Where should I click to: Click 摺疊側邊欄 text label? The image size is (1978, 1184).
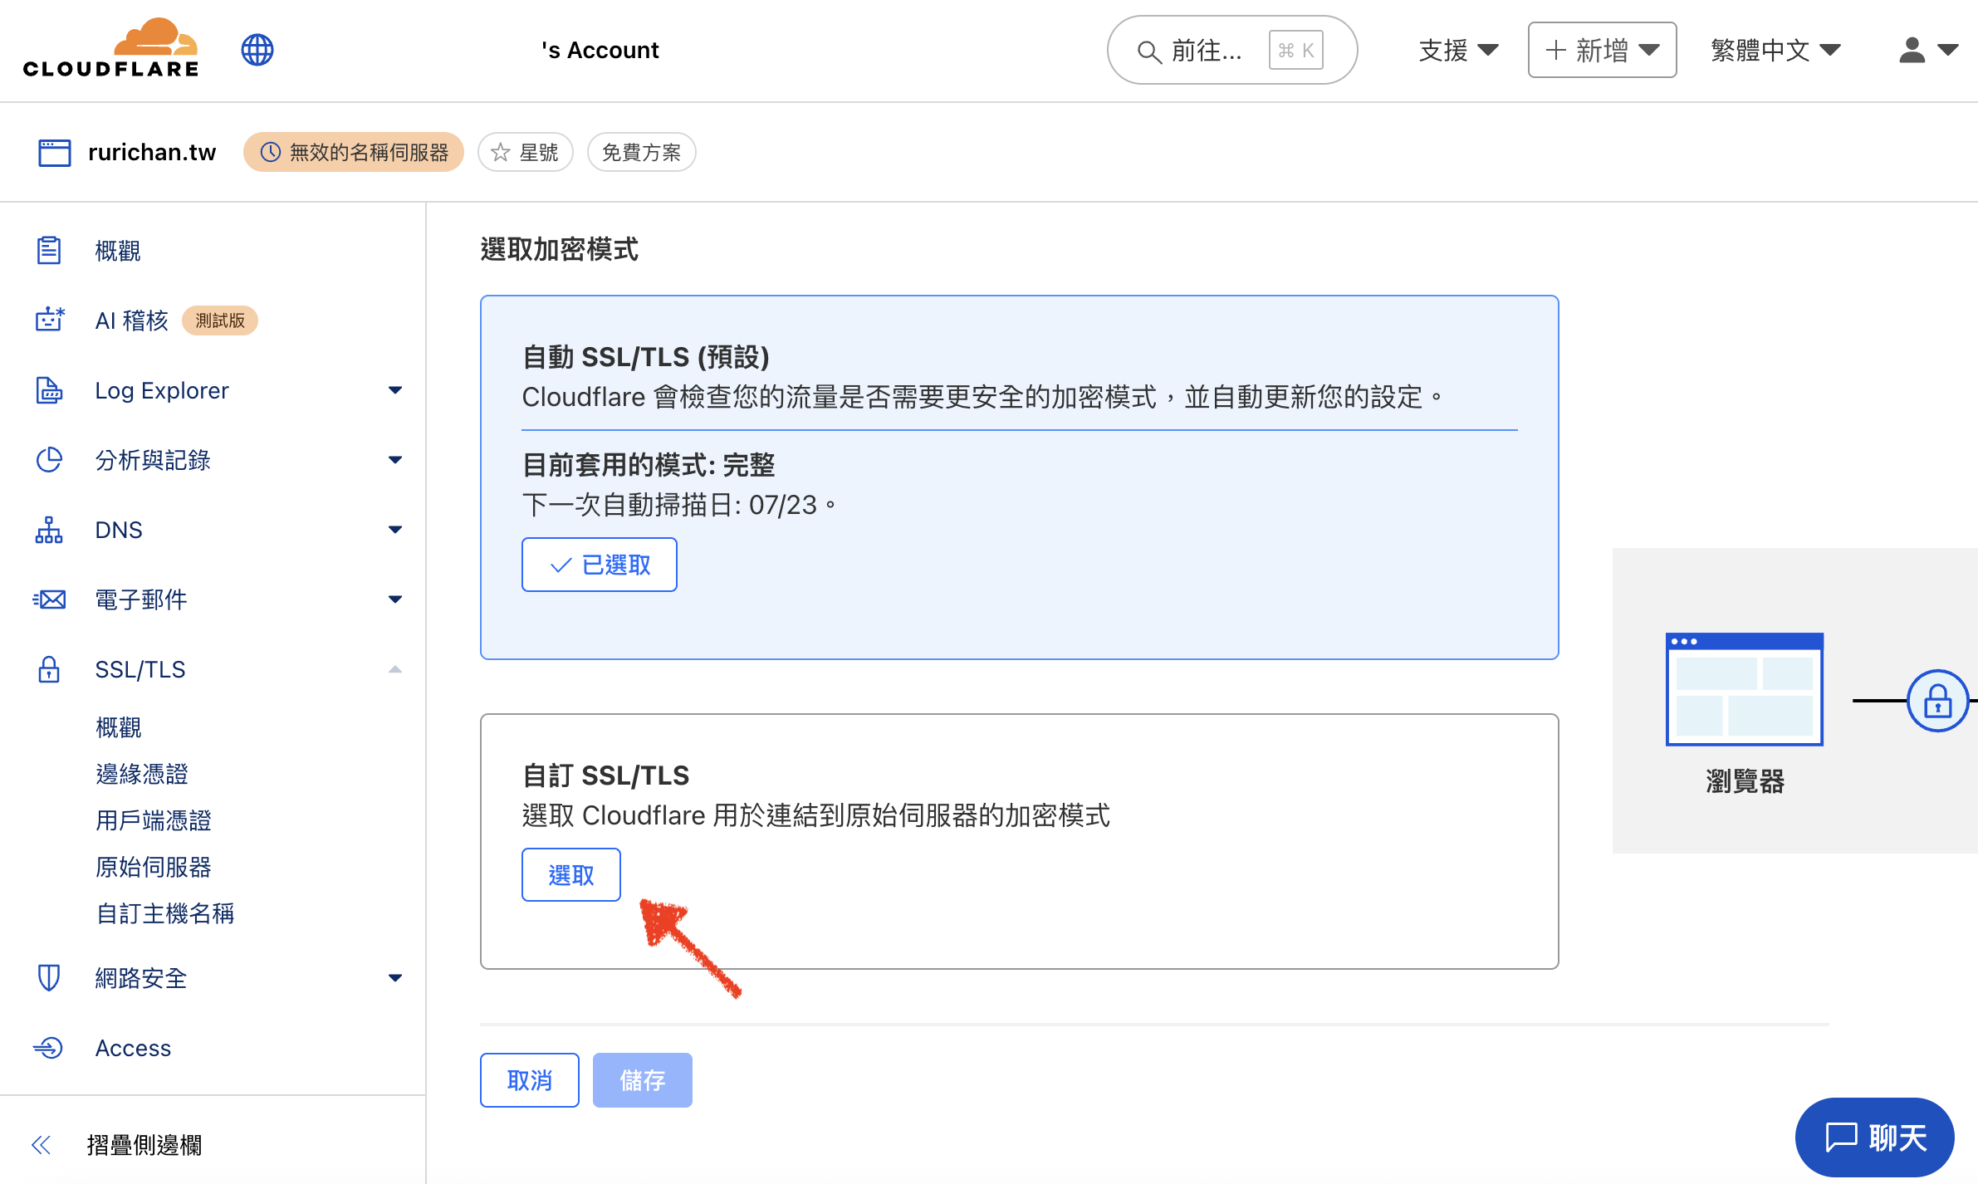point(144,1146)
